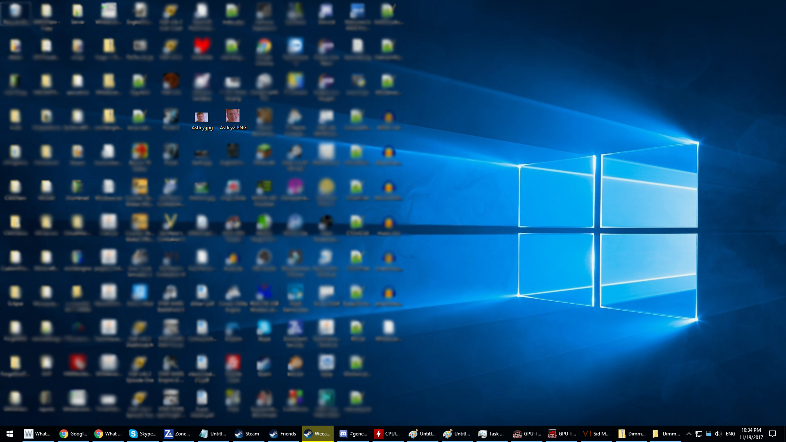
Task: Change the ENG input language
Action: pyautogui.click(x=730, y=434)
